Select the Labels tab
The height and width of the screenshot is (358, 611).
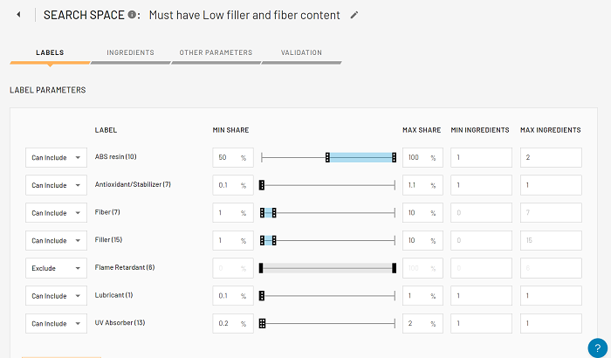pyautogui.click(x=50, y=53)
